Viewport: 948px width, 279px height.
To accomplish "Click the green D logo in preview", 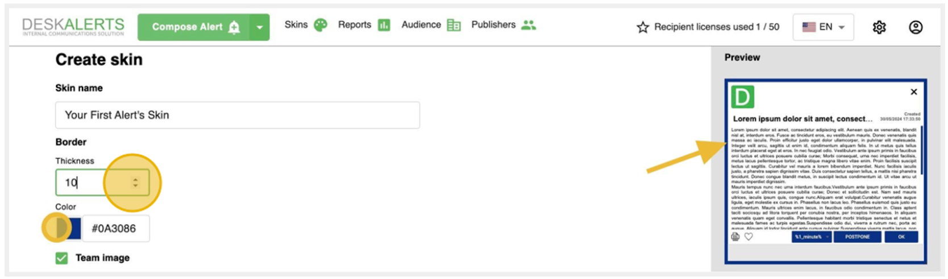I will click(x=742, y=97).
